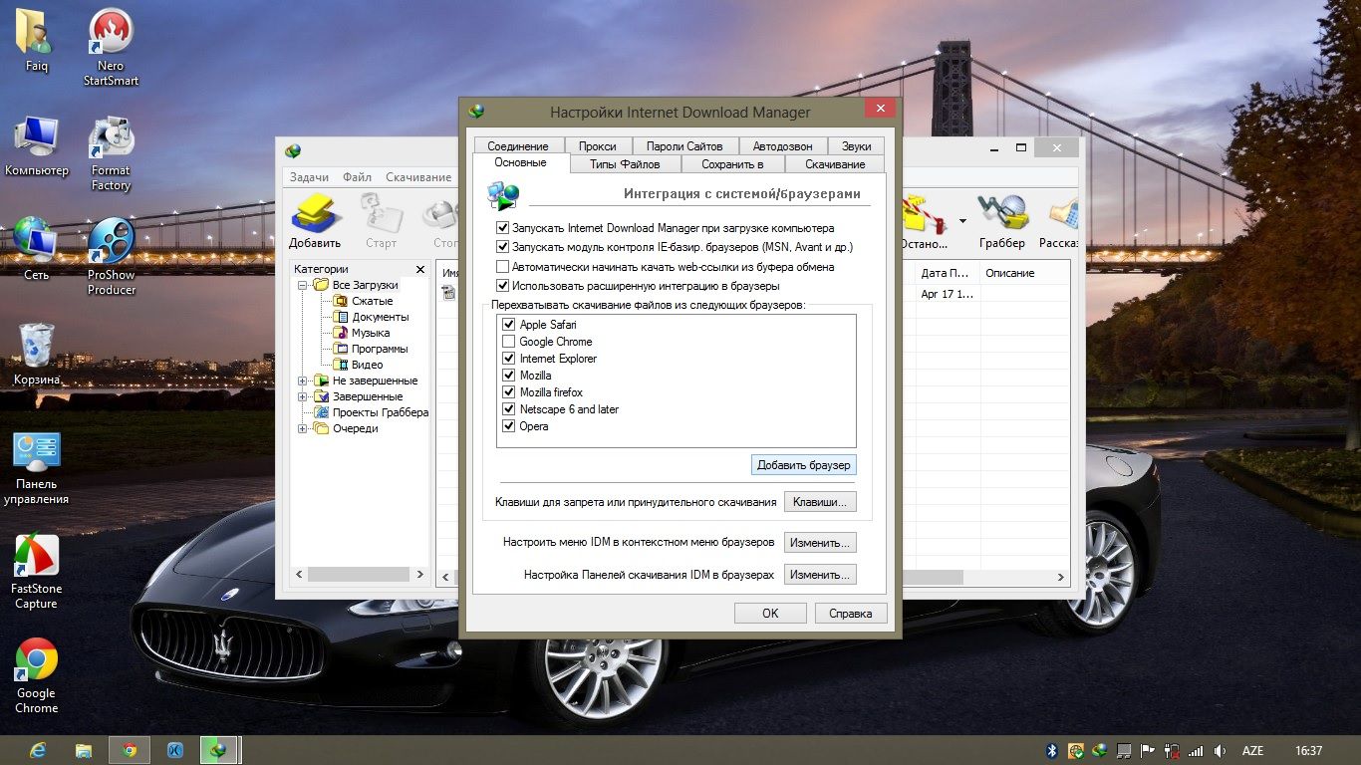This screenshot has width=1361, height=765.
Task: Select Проекты Граббера in the tree
Action: click(x=380, y=412)
